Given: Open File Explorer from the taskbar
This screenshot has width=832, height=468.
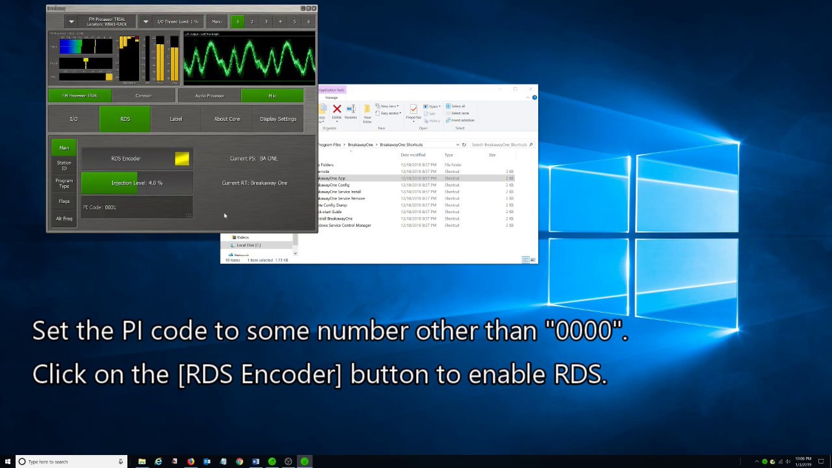Looking at the screenshot, I should (142, 461).
